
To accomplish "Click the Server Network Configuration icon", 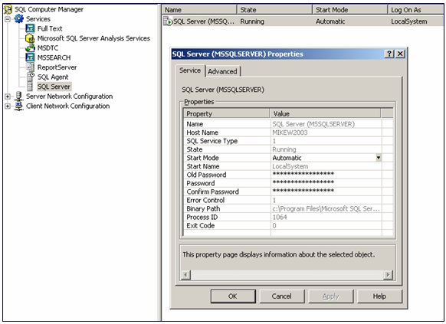I will 18,96.
